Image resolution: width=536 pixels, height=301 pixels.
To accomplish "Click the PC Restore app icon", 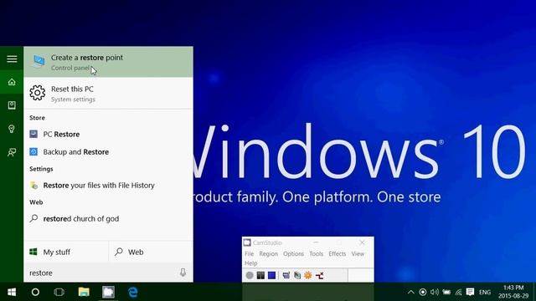I will [33, 134].
